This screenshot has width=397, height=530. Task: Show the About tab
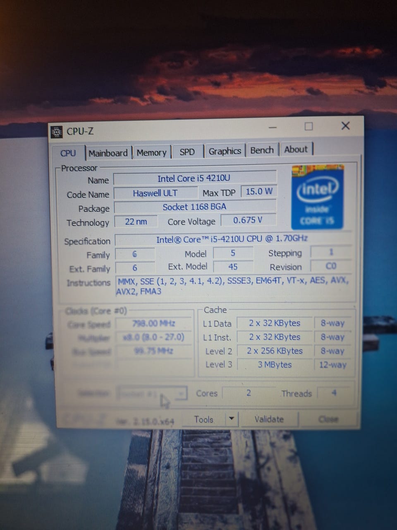(296, 149)
